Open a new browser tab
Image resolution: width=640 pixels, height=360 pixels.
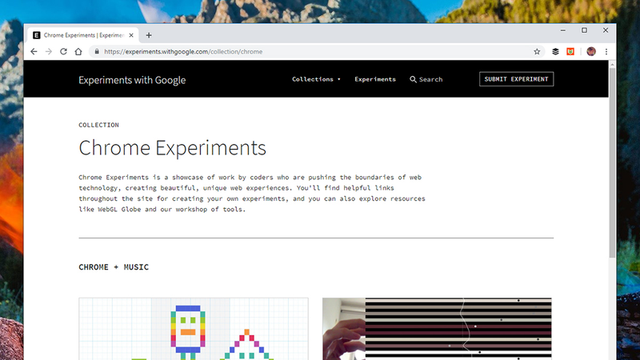click(149, 35)
